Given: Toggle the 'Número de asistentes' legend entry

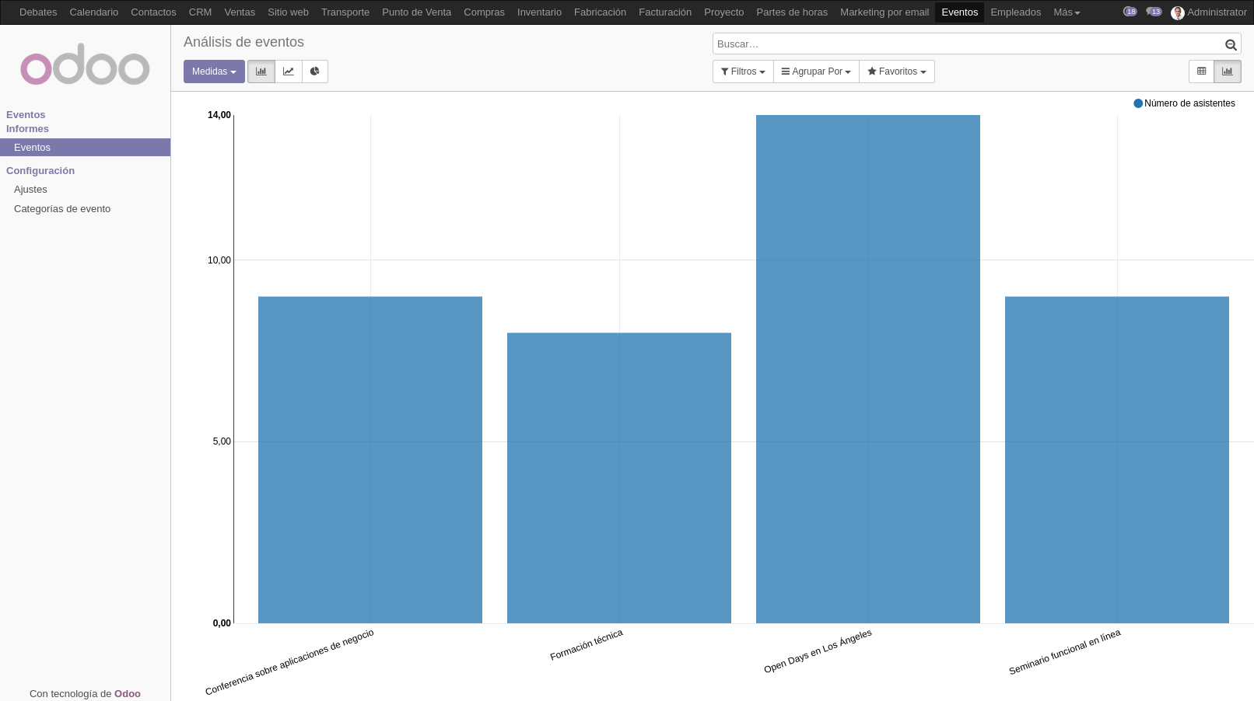Looking at the screenshot, I should 1185,103.
